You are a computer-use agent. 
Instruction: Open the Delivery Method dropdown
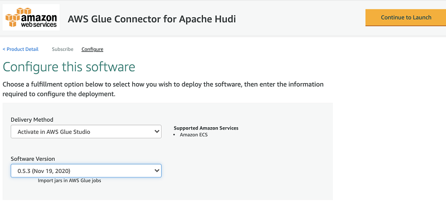(x=86, y=132)
